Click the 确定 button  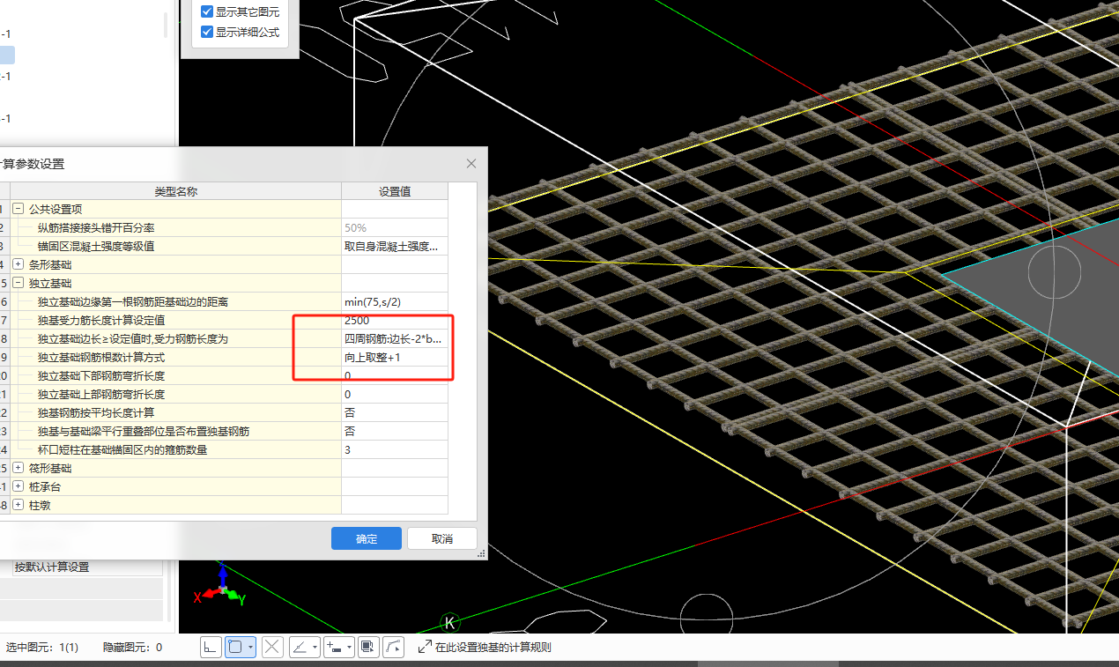[367, 538]
